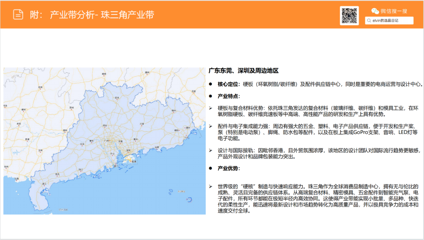The width and height of the screenshot is (424, 240).
Task: Click the elvin的选品日记 search input field
Action: click(x=389, y=20)
